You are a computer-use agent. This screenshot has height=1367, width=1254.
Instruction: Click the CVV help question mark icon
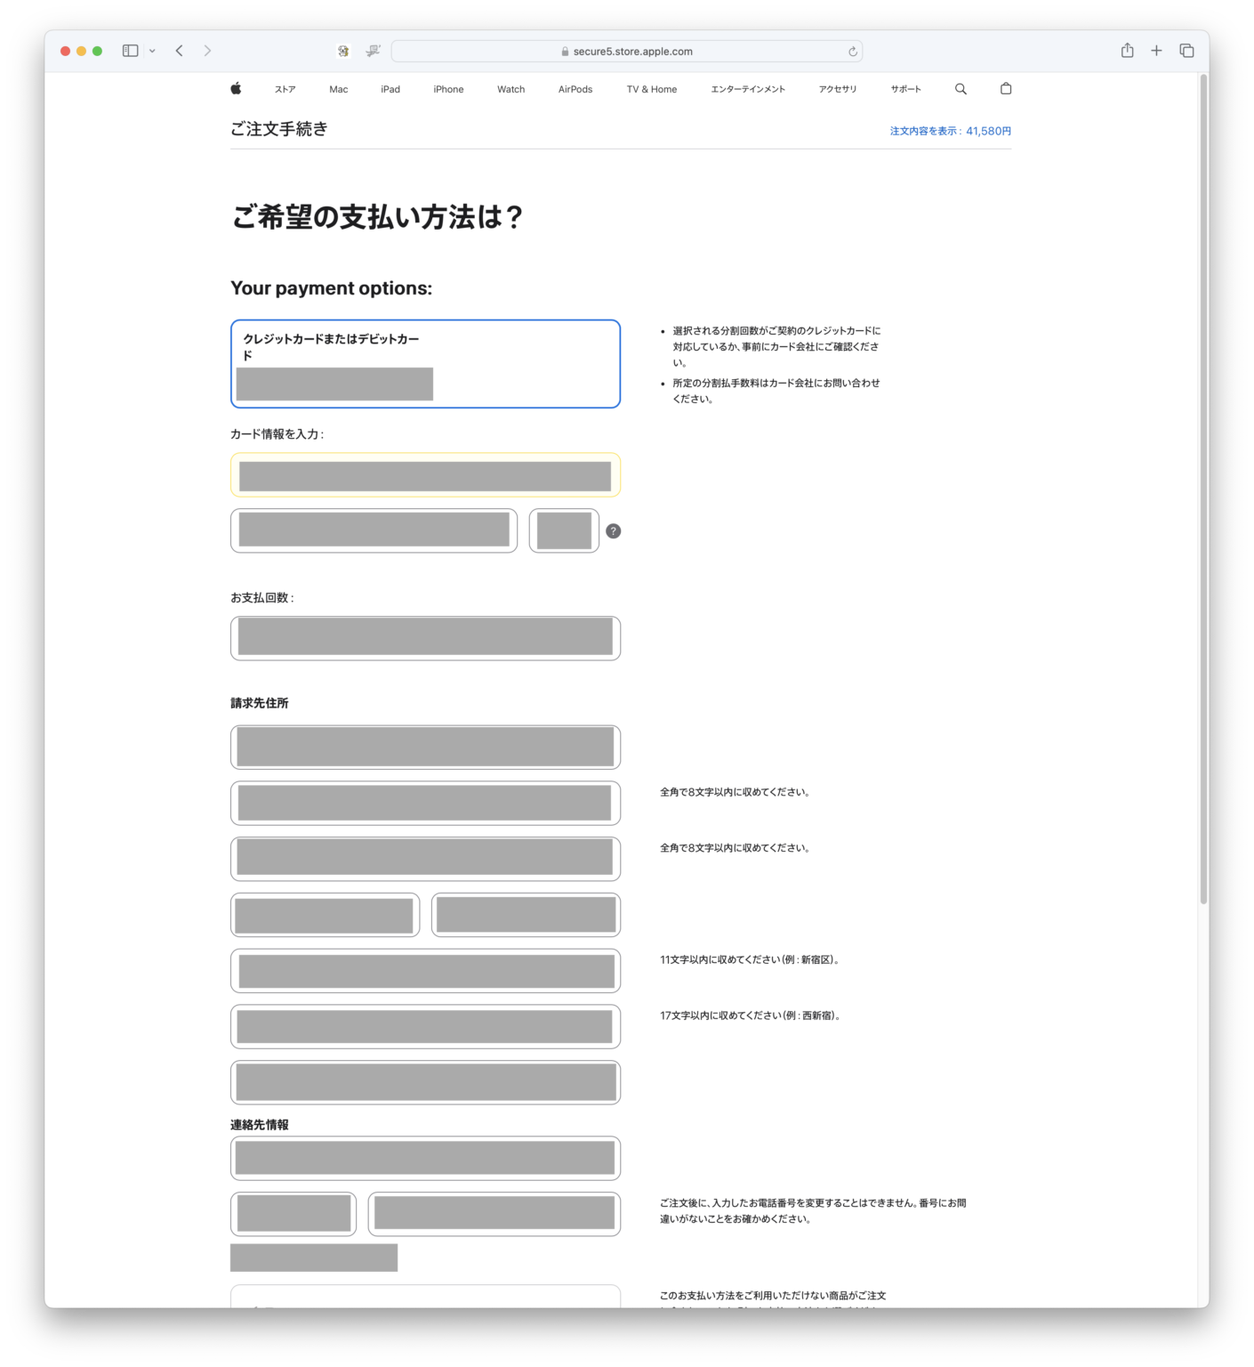[613, 531]
